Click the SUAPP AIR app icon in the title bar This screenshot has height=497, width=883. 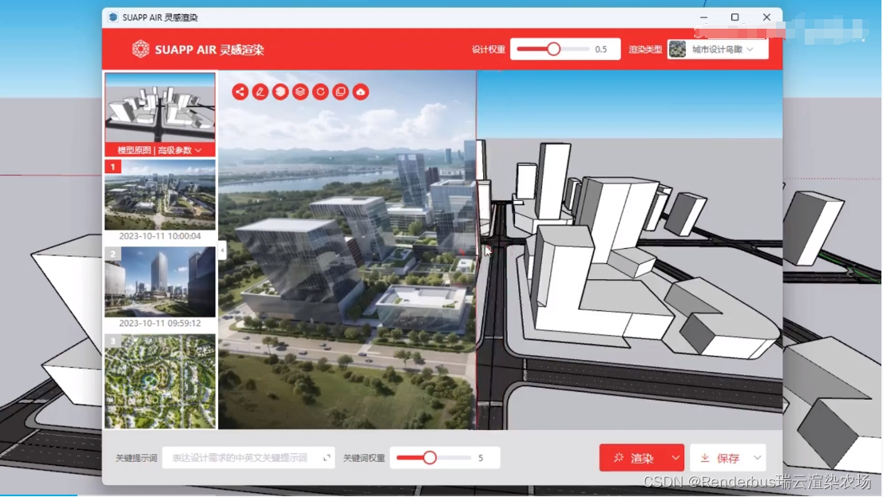pos(113,18)
